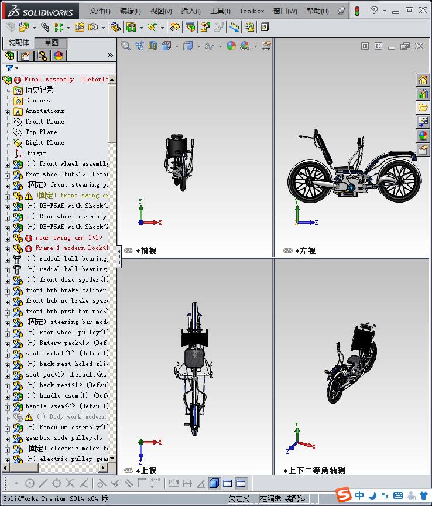Image resolution: width=432 pixels, height=506 pixels.
Task: Select the Move Component tool
Action: (93, 27)
